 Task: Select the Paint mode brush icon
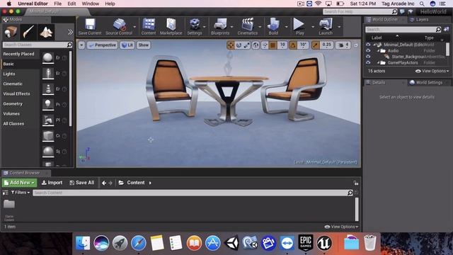[x=28, y=32]
